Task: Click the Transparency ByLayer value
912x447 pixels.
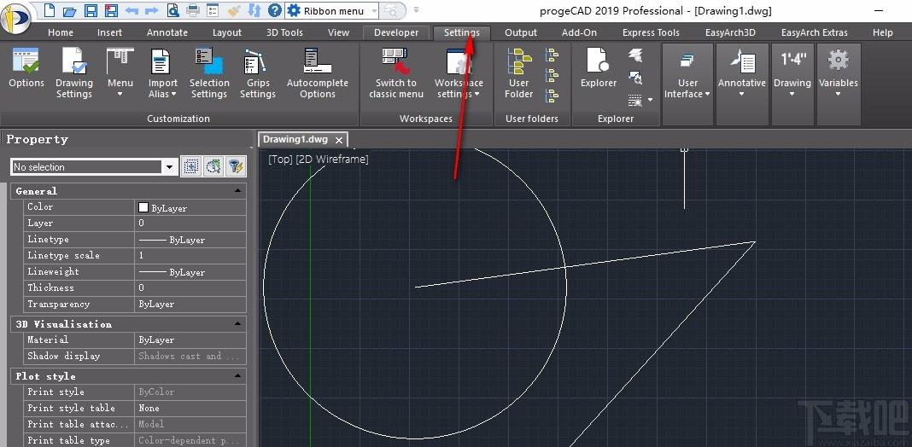Action: click(190, 304)
